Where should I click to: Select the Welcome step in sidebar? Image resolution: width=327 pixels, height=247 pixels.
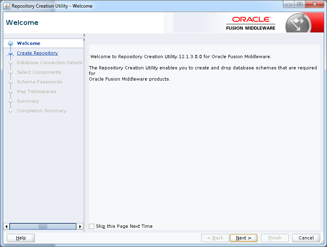pos(28,43)
